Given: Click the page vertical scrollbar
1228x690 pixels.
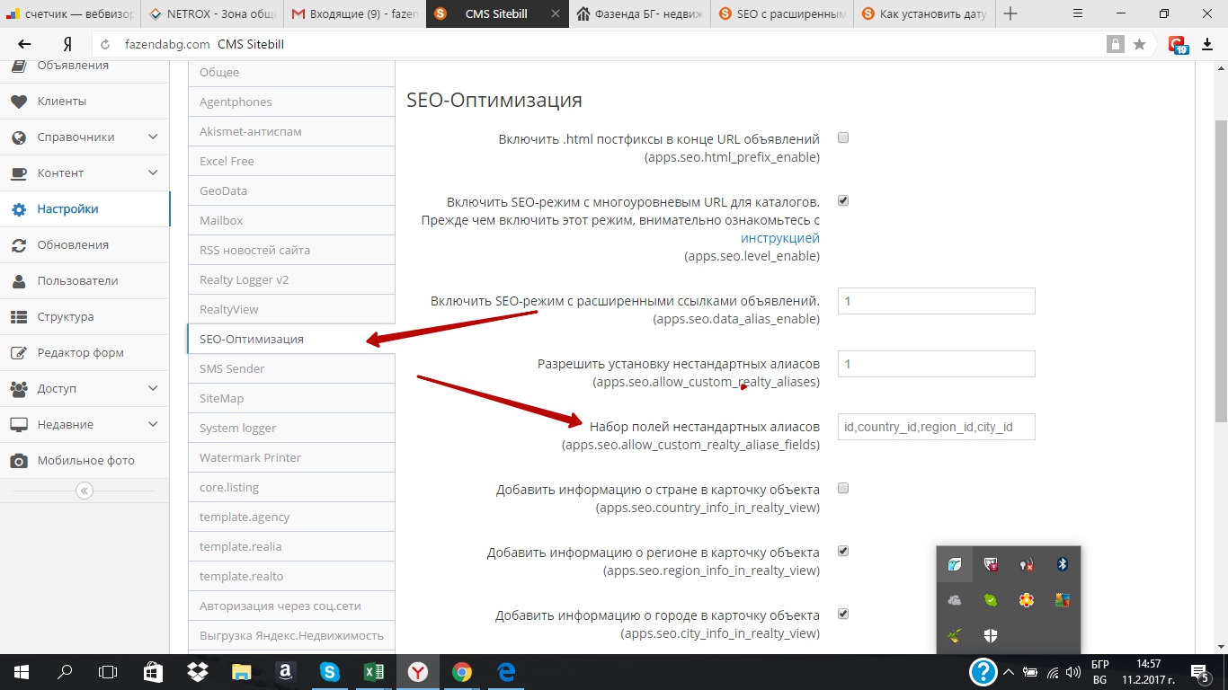Looking at the screenshot, I should pos(1220,270).
